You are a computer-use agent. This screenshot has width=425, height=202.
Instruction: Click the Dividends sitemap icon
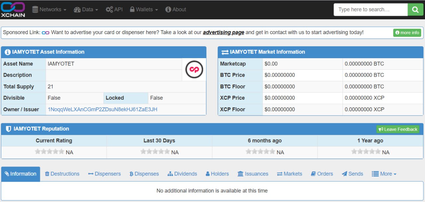[x=170, y=174]
